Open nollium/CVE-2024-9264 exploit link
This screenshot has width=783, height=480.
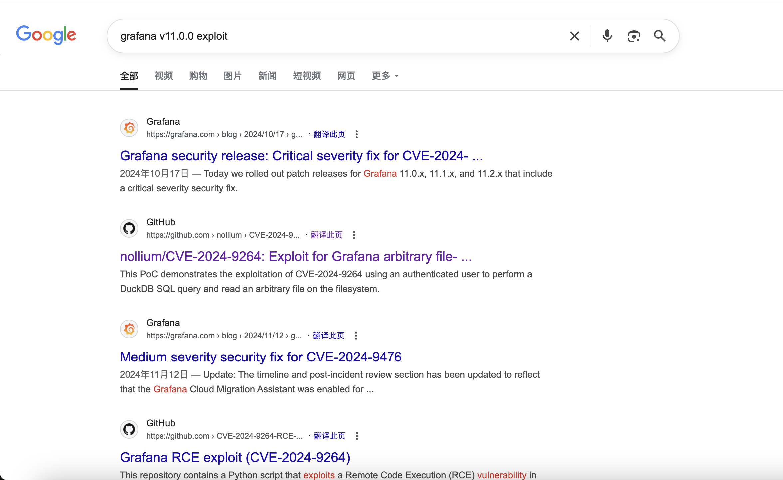tap(296, 256)
